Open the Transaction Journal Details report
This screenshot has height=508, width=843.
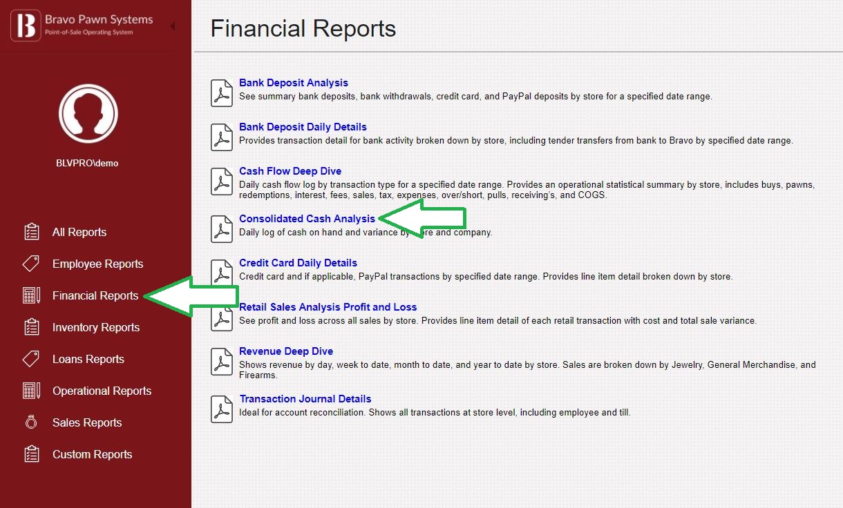(305, 399)
